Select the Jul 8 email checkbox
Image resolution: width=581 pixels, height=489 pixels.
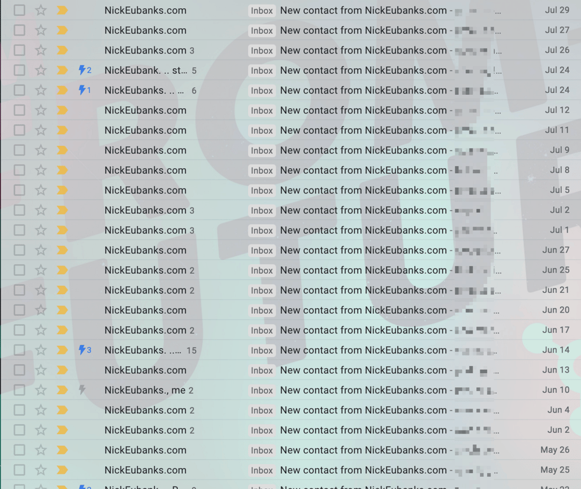(x=19, y=170)
